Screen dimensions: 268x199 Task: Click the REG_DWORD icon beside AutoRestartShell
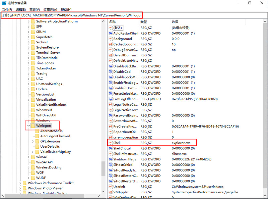111,33
